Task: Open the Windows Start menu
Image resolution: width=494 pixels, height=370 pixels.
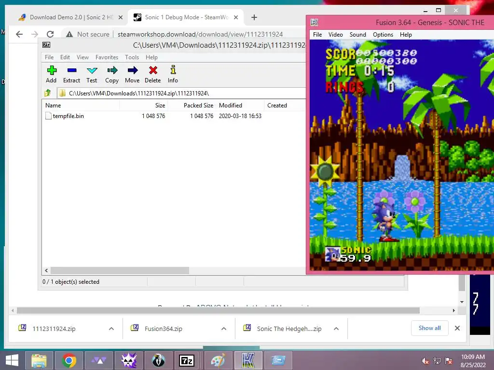Action: [x=12, y=360]
